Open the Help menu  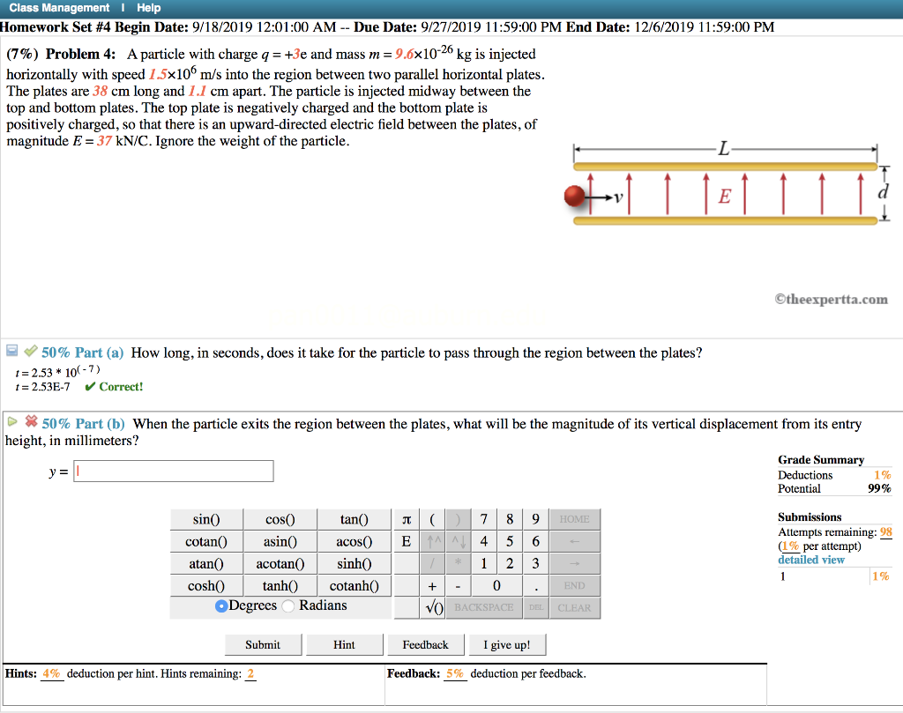(148, 7)
